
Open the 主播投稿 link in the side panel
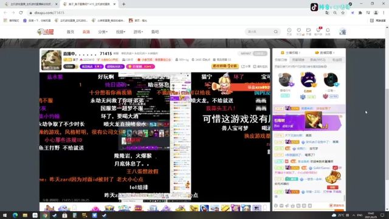[x=291, y=53]
